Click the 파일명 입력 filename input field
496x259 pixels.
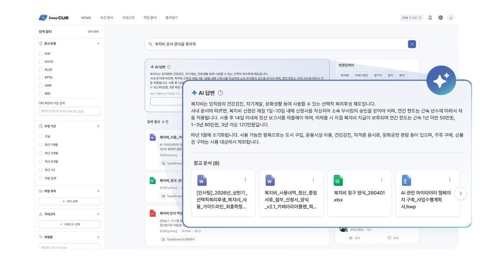pos(69,247)
